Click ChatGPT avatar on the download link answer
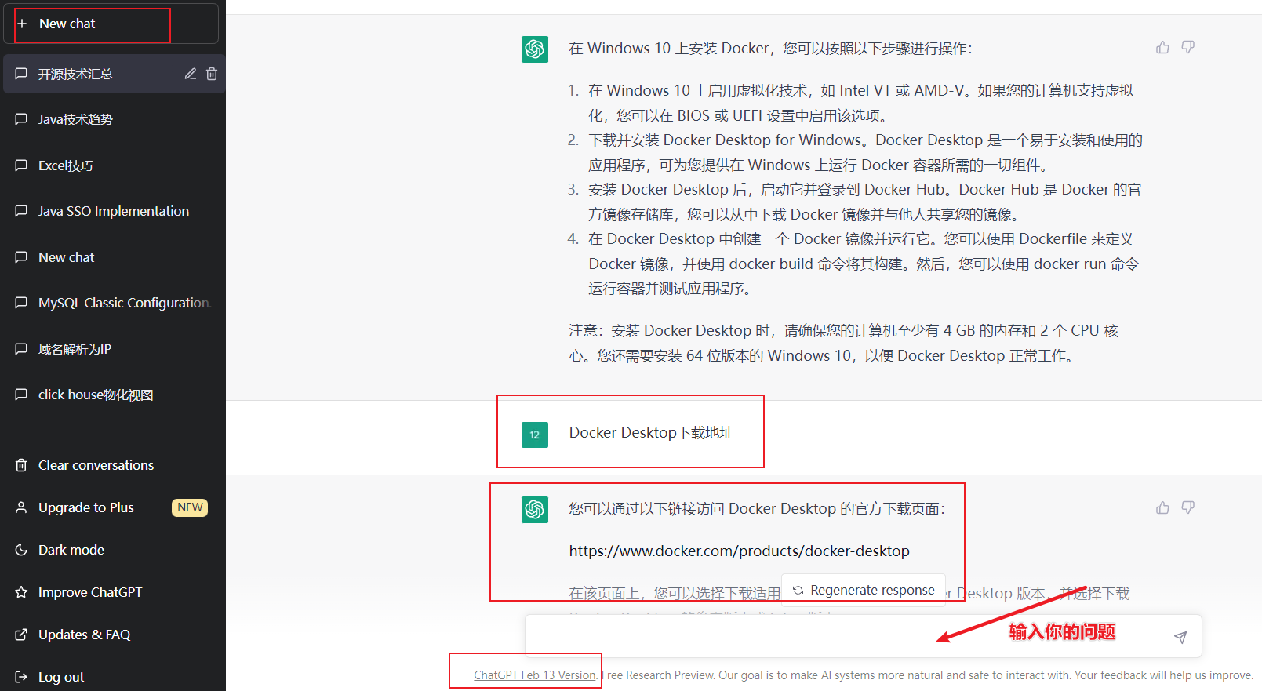 535,510
